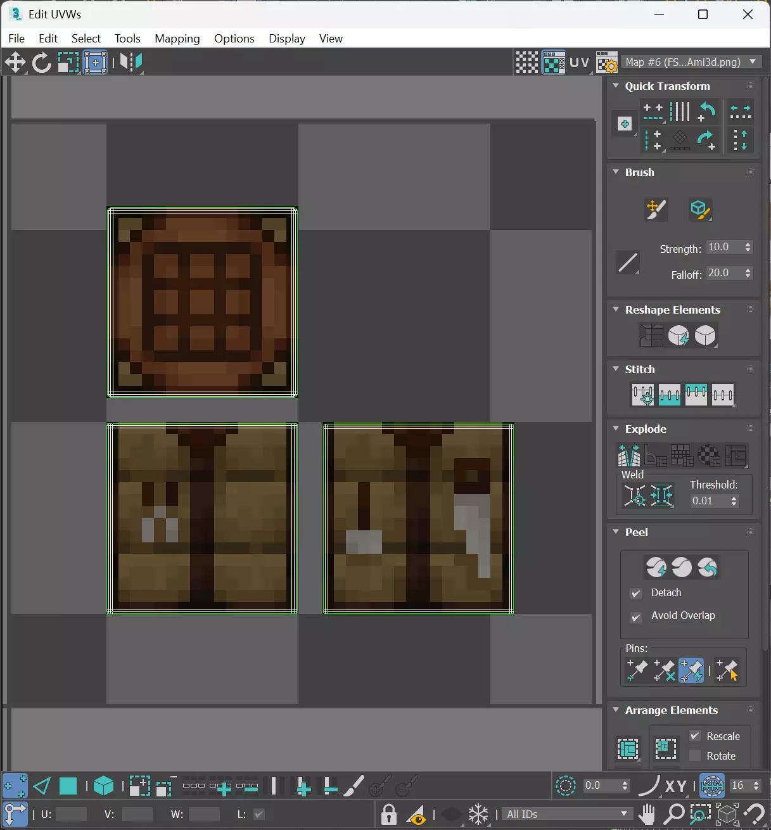Open the Tools menu
Screen dimensions: 771x830
(127, 39)
